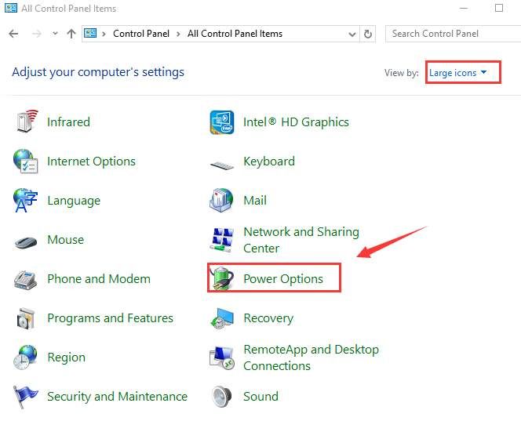Click the Back navigation arrow
This screenshot has width=521, height=421.
coord(13,34)
